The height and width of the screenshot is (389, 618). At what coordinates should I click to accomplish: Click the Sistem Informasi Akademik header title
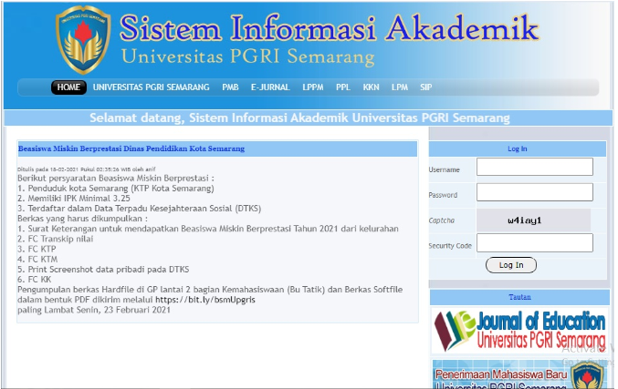coord(329,29)
